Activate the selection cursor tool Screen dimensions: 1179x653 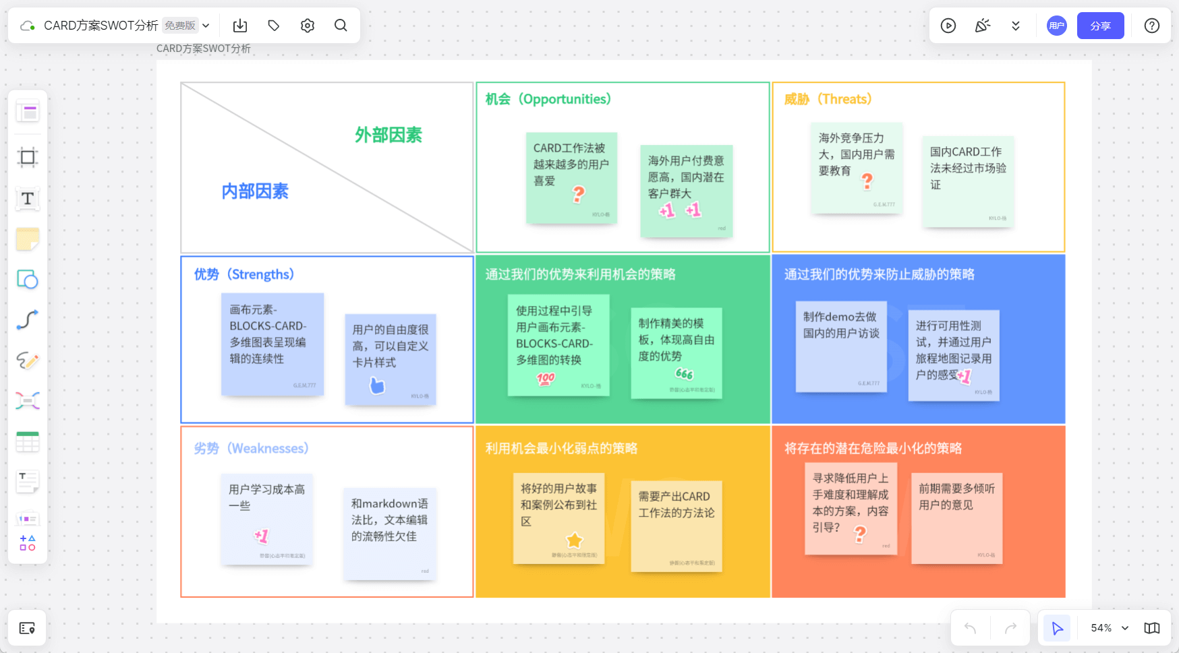[x=1057, y=628]
